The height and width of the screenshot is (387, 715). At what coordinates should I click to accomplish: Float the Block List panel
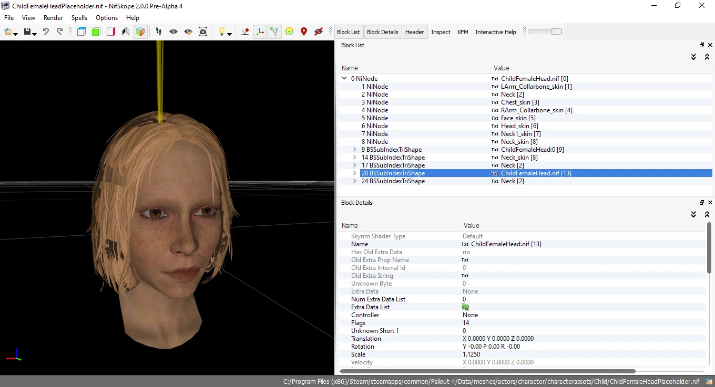(701, 45)
